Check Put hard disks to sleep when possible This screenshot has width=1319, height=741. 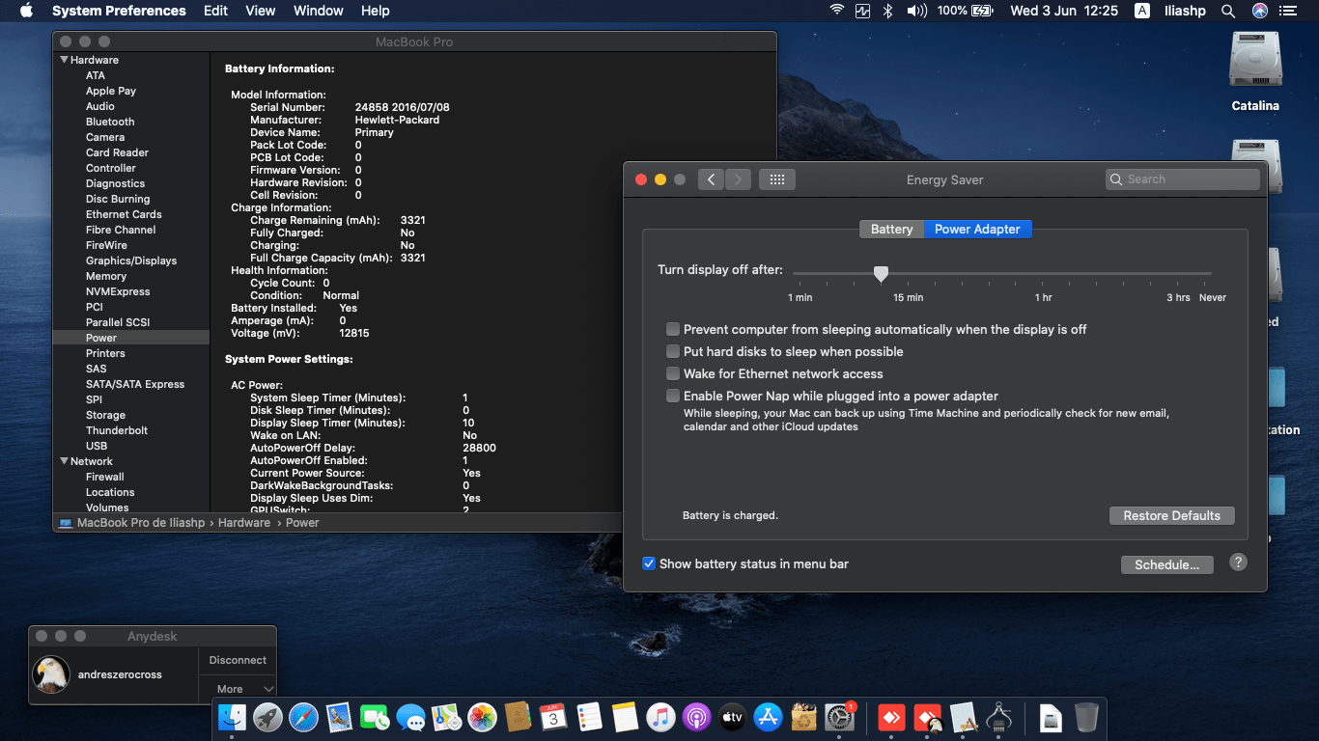673,351
